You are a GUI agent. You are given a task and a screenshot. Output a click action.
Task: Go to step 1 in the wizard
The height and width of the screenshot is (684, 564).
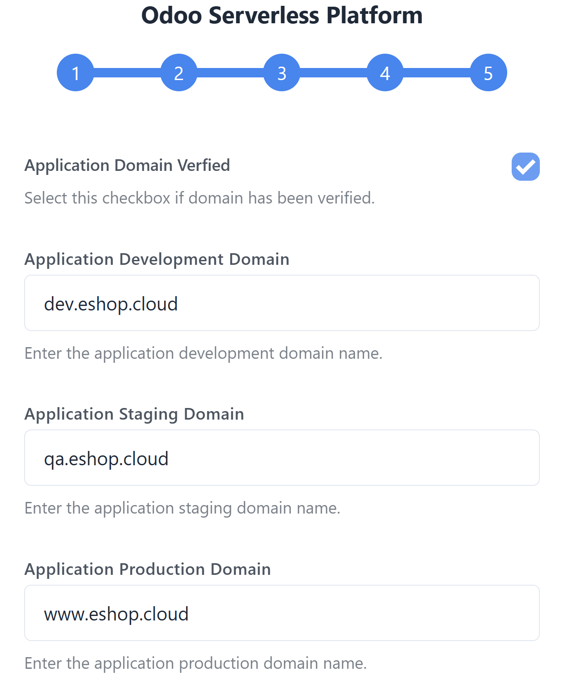click(76, 72)
